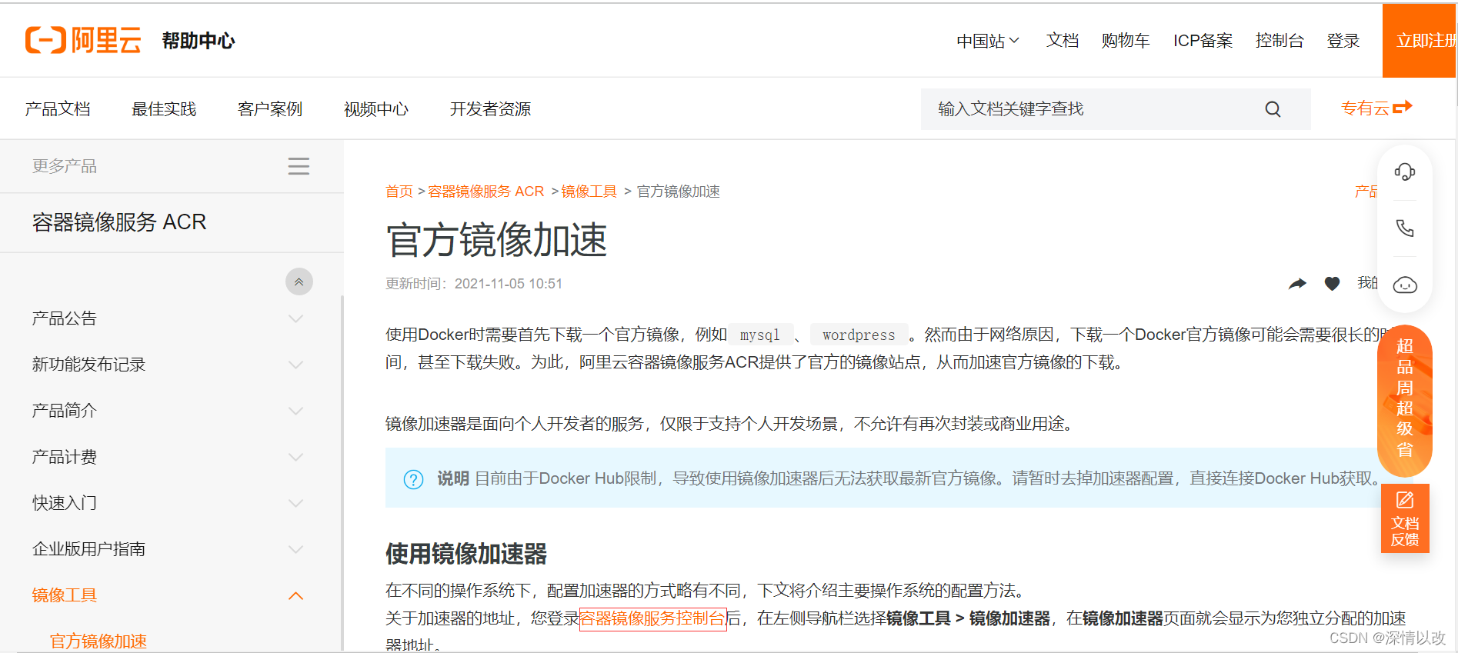The width and height of the screenshot is (1458, 653).
Task: Click the mysql code snippet
Action: tap(760, 335)
